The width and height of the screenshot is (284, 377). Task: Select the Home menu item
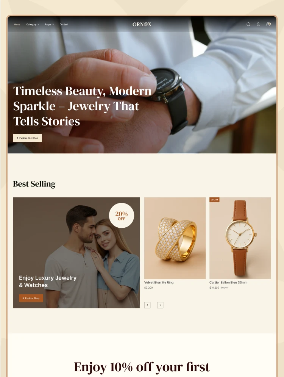(17, 24)
